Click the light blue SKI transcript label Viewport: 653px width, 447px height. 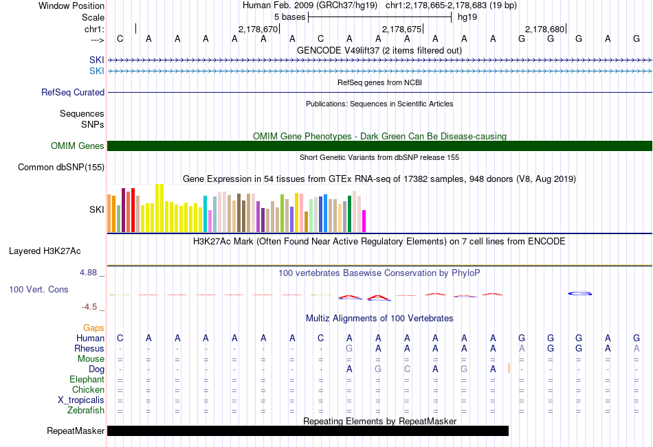(x=97, y=71)
